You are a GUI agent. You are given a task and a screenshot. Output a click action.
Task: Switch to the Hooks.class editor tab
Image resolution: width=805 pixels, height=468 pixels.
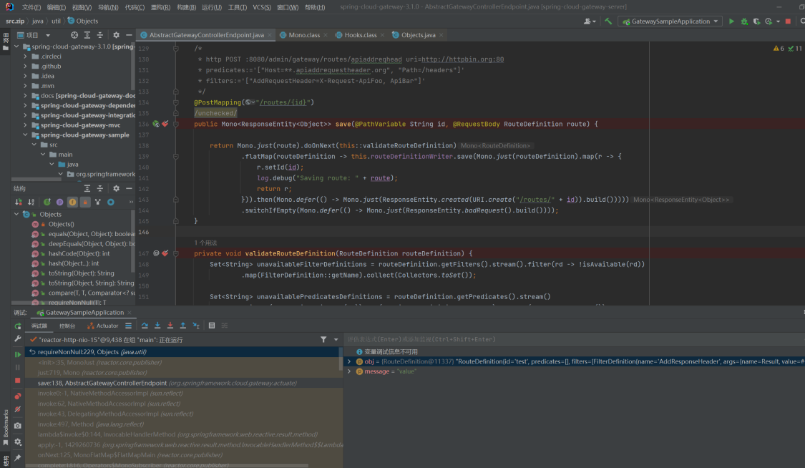(x=361, y=35)
